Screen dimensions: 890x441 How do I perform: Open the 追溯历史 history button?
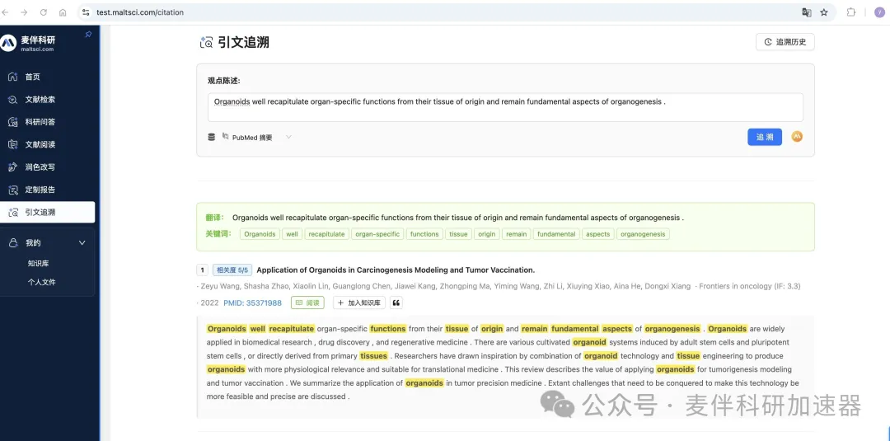point(785,42)
